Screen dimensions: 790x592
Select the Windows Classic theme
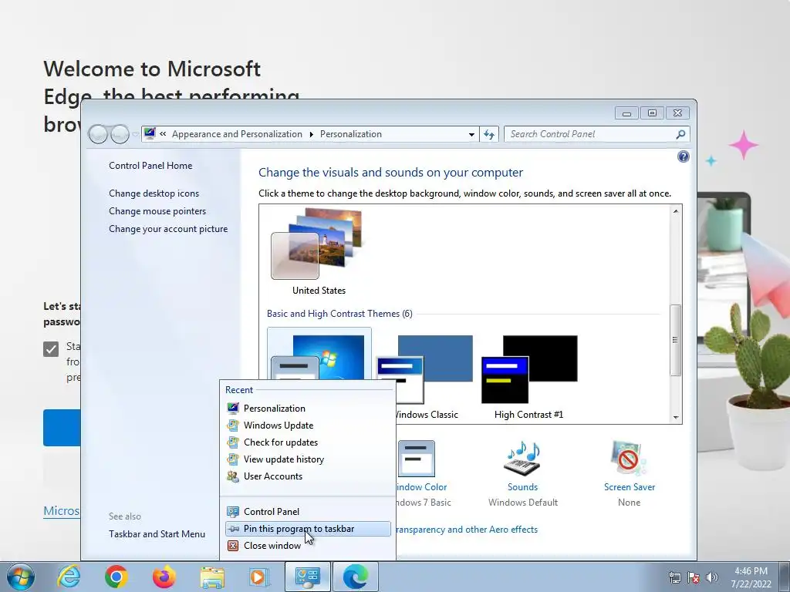(x=425, y=378)
